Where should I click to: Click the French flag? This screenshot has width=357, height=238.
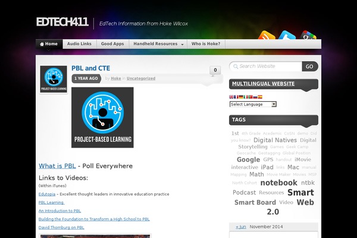click(236, 97)
